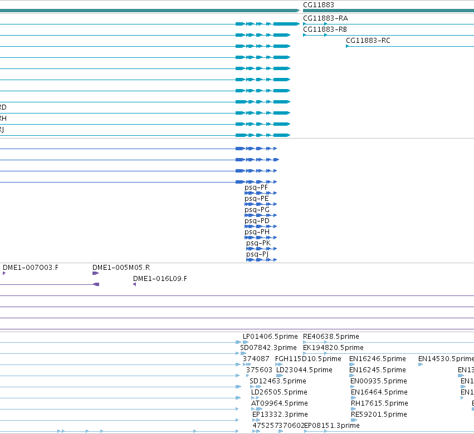
Task: Click the psq-PH protein label
Action: pos(257,232)
